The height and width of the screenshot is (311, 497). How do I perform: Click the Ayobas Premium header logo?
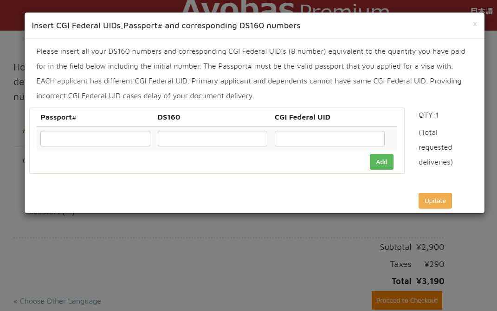coord(285,8)
